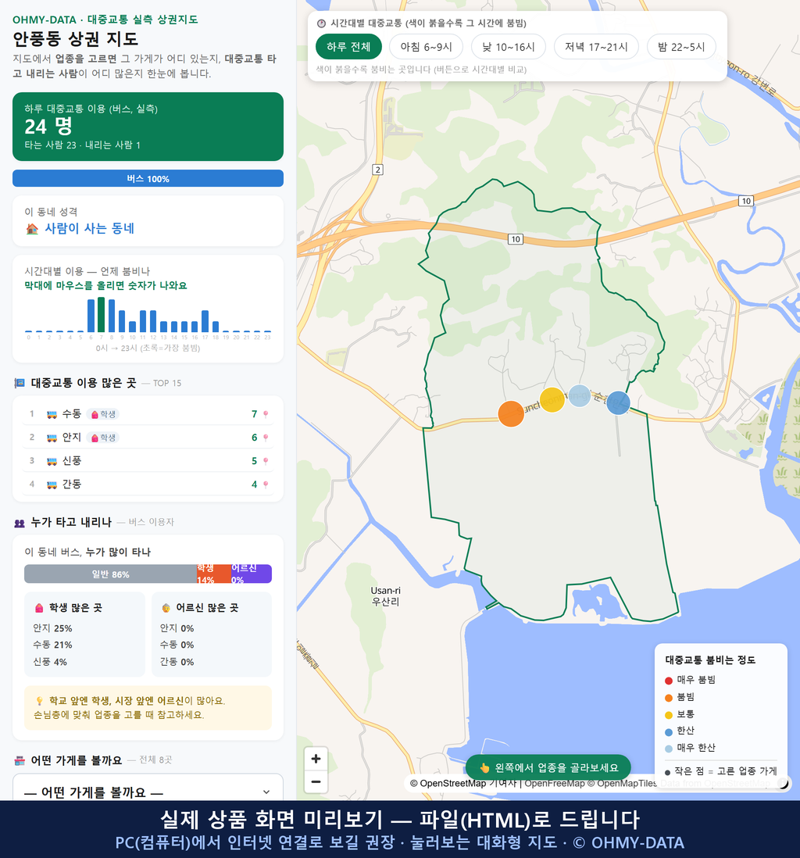This screenshot has width=800, height=858.
Task: Click the orange 학생 14% bar segment
Action: 214,574
